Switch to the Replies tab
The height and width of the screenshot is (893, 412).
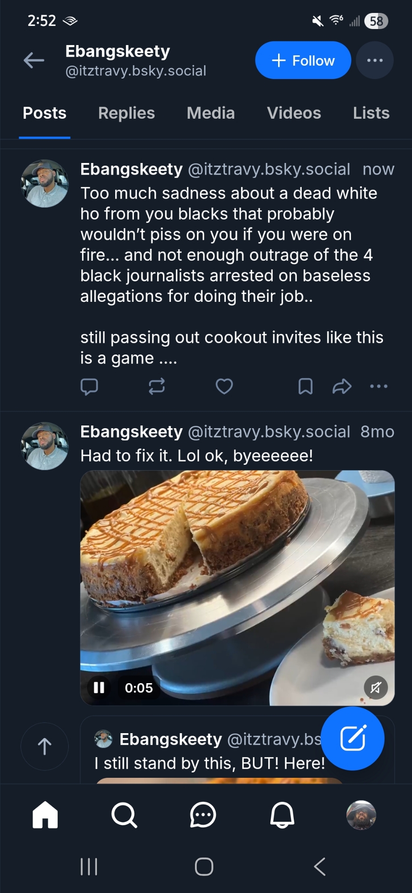coord(126,113)
